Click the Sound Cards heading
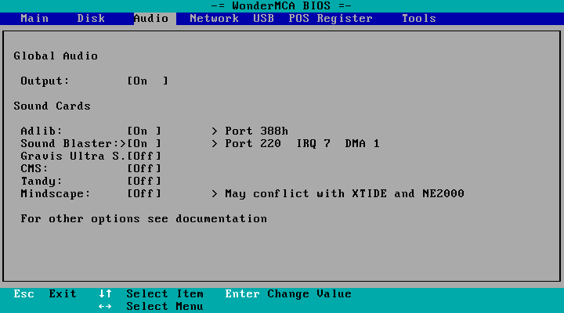Image resolution: width=564 pixels, height=313 pixels. (x=52, y=106)
